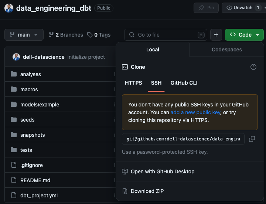The width and height of the screenshot is (266, 204).
Task: Click the file icon beside dbt_project.yml
Action: [14, 195]
